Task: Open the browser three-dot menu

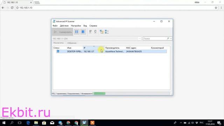Action: (221, 8)
